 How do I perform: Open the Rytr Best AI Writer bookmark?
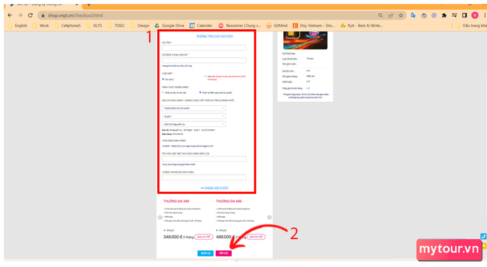click(x=362, y=26)
